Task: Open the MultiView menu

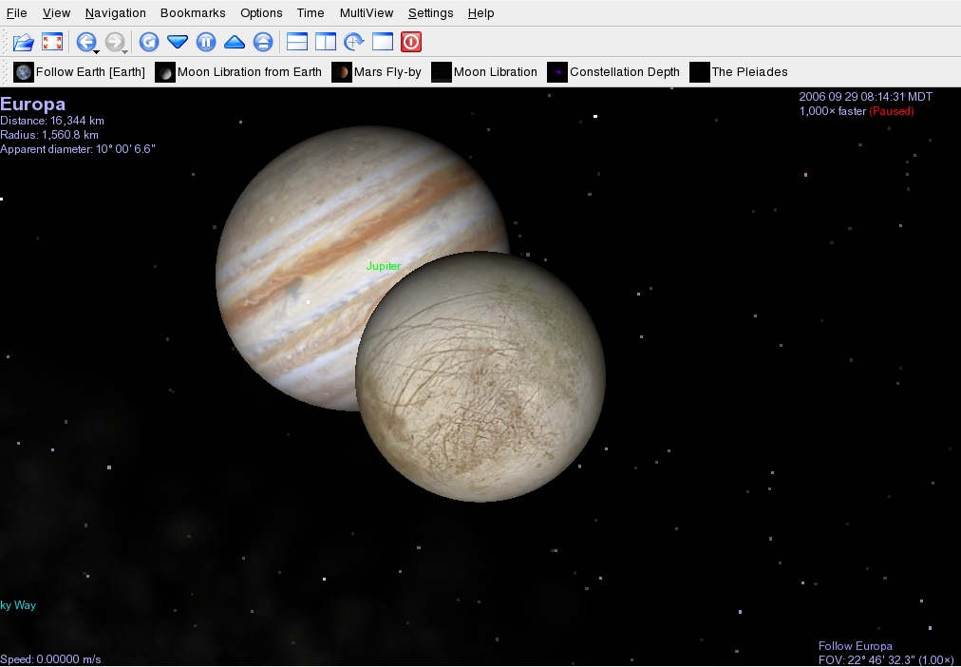Action: tap(367, 13)
